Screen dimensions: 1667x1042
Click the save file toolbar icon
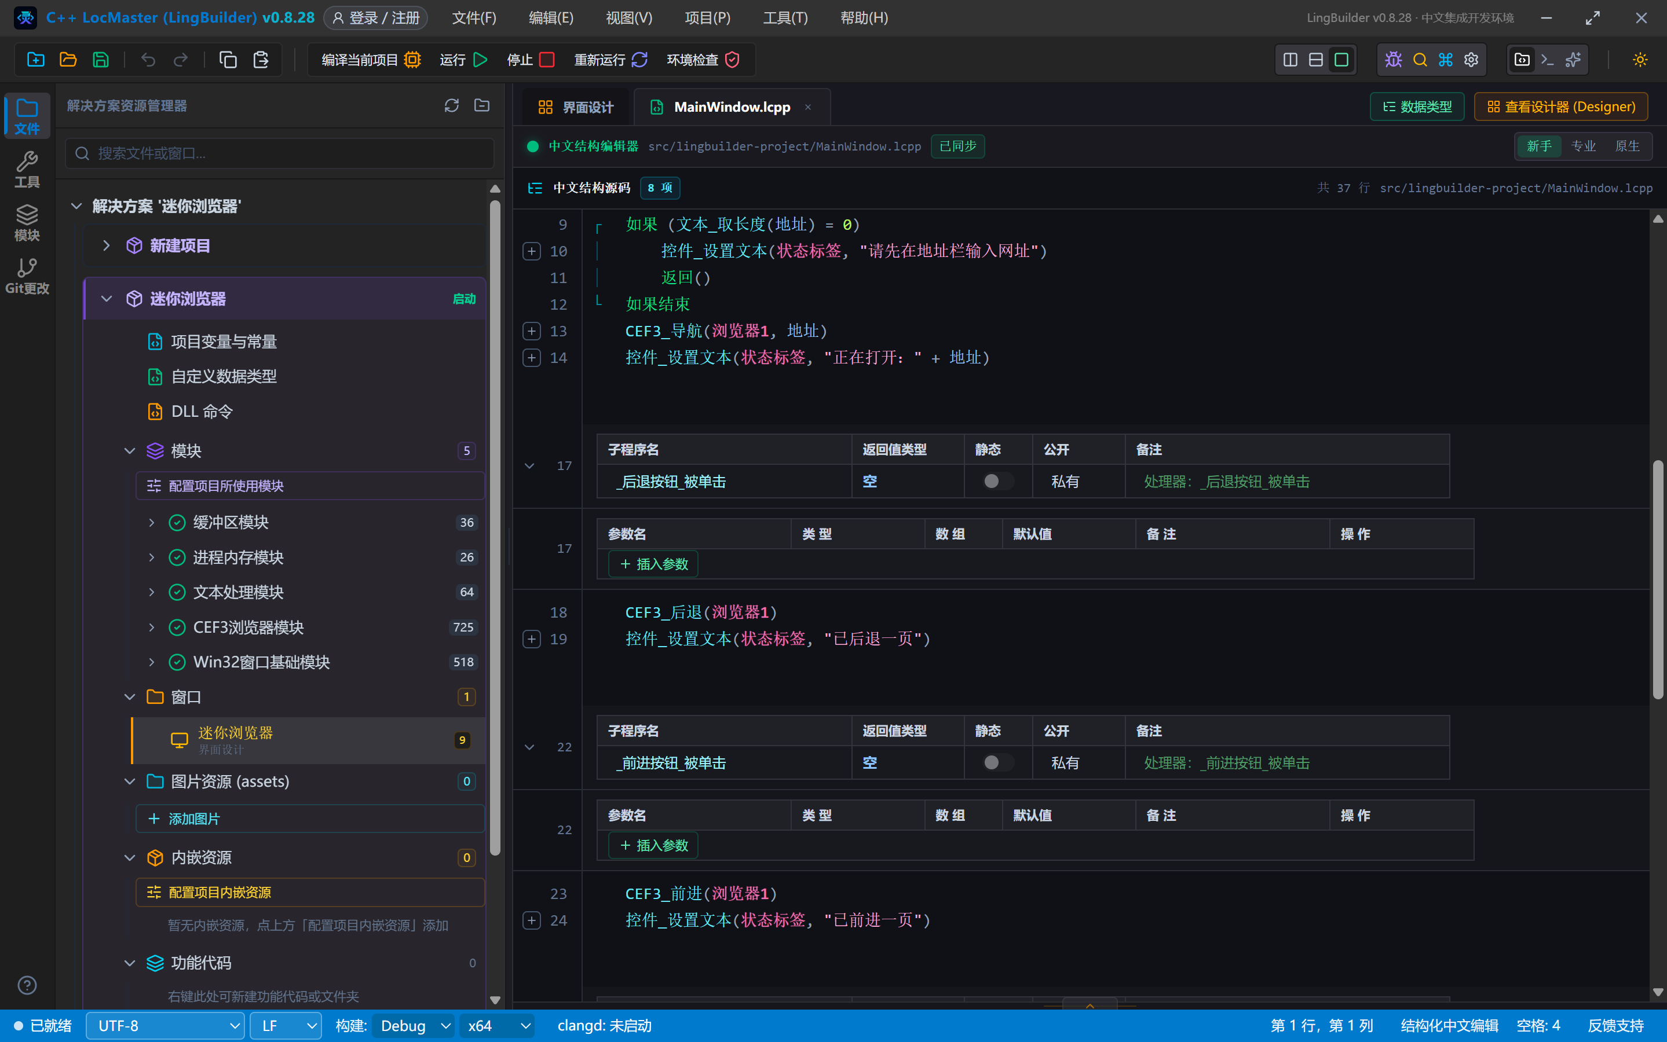(101, 60)
